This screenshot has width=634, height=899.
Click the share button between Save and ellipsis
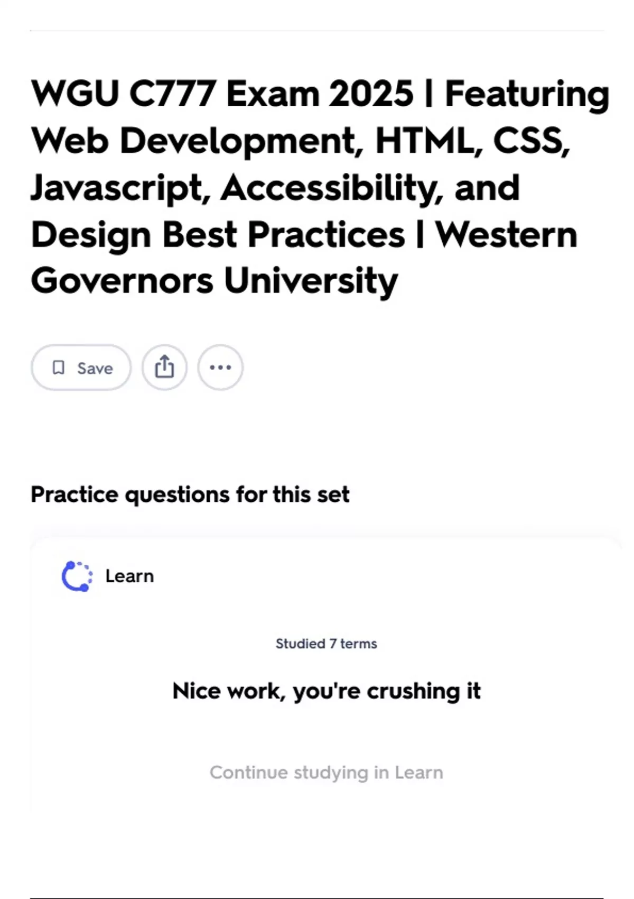pos(164,367)
